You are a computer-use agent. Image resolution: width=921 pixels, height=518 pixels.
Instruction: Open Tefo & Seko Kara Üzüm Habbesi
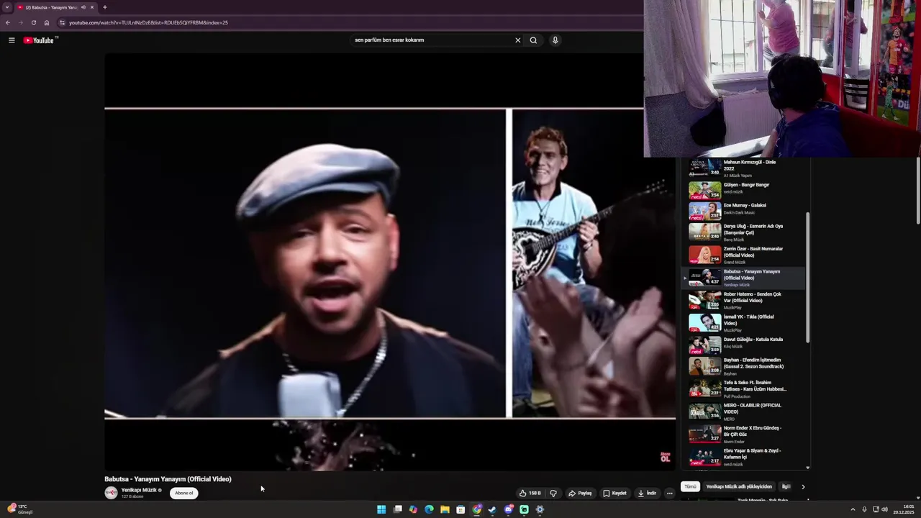[743, 388]
